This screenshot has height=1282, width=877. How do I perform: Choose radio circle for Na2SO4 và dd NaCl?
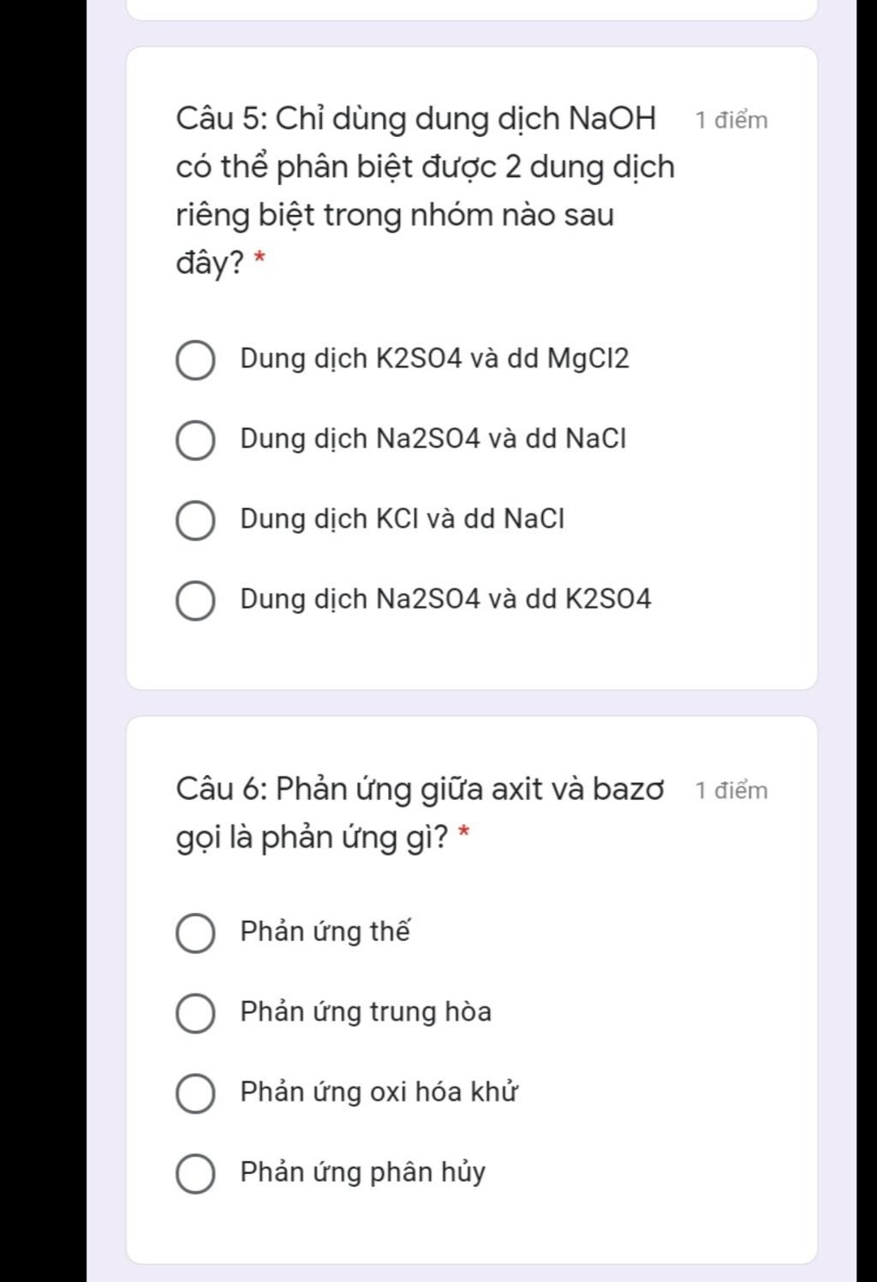point(195,440)
